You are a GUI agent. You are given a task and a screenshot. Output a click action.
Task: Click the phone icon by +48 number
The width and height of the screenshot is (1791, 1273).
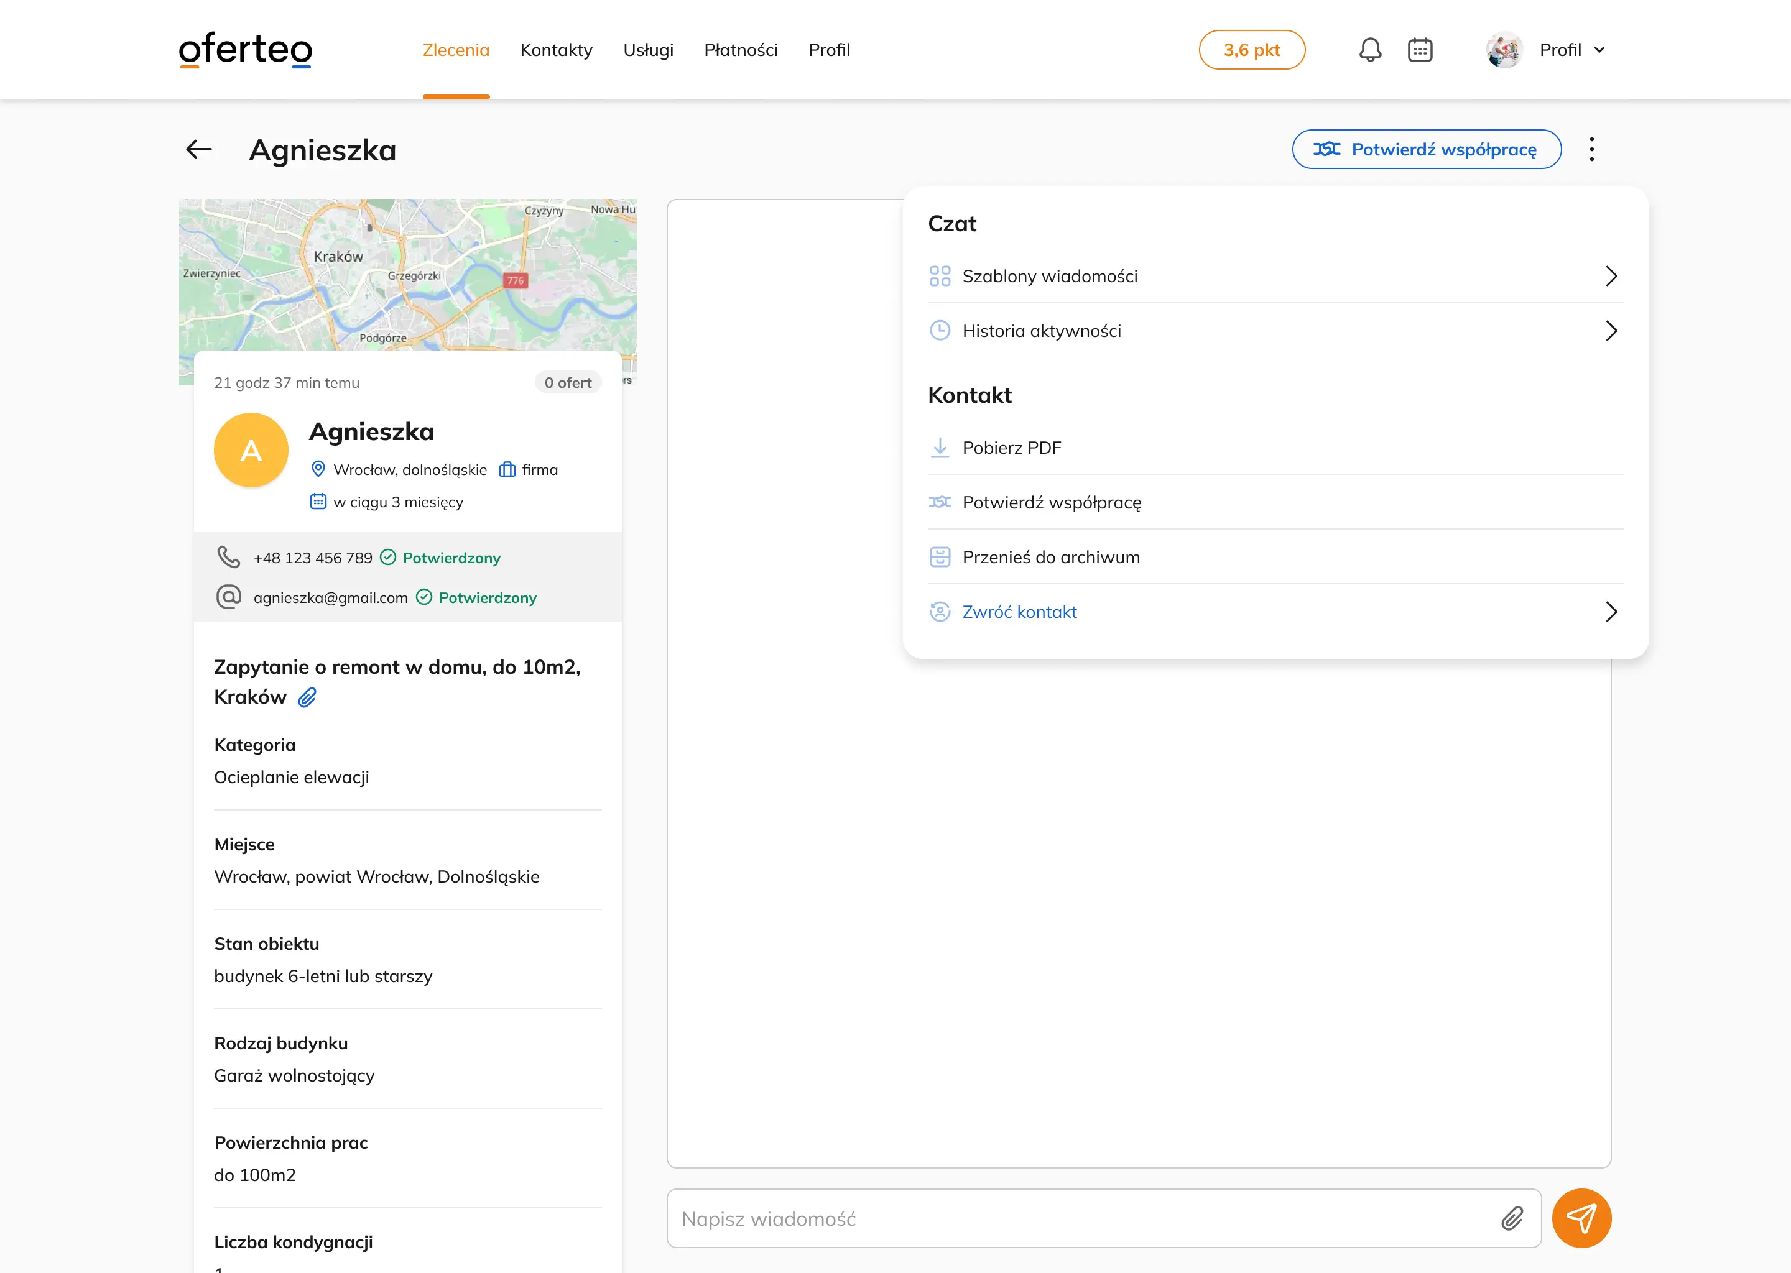228,558
